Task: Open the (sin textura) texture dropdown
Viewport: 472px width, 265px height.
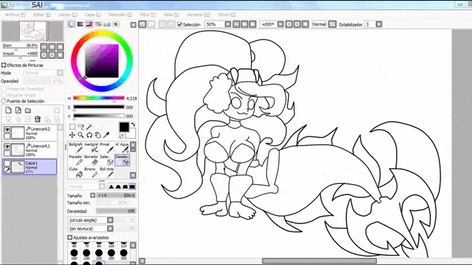Action: click(110, 229)
